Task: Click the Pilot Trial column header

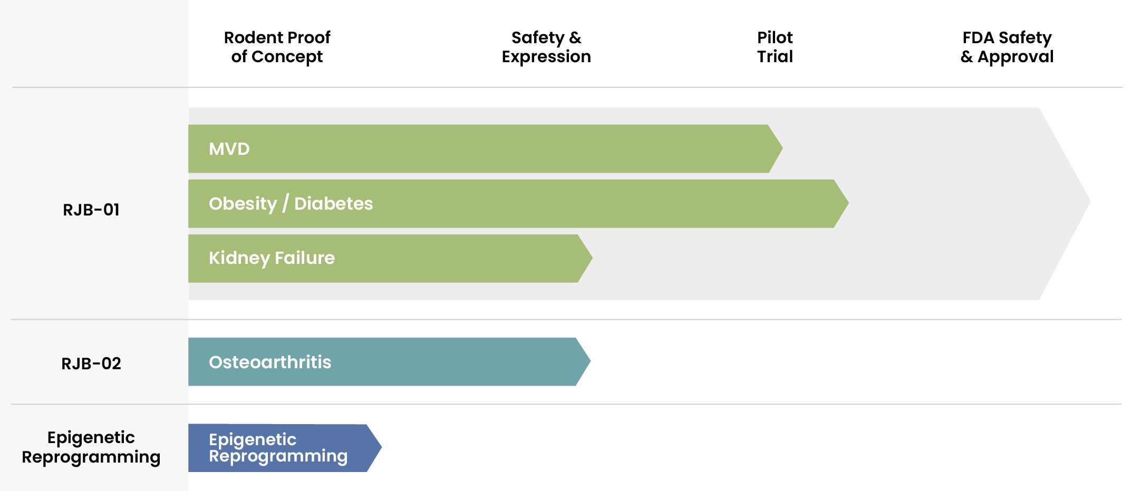Action: (x=775, y=47)
